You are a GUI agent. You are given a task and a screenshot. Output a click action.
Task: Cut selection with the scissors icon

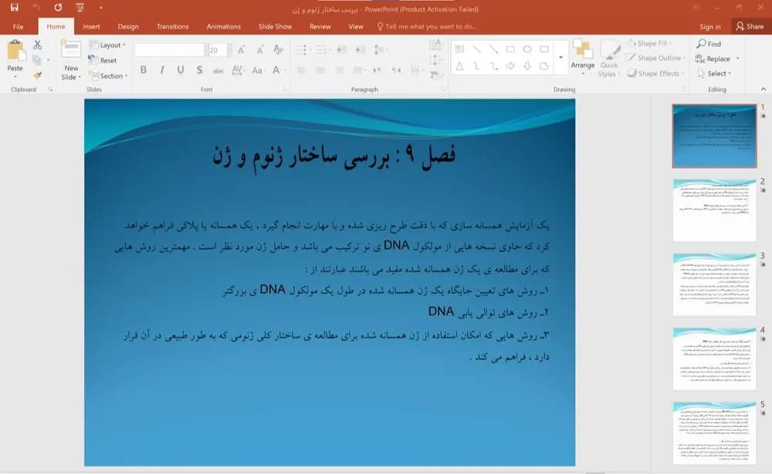pyautogui.click(x=37, y=45)
